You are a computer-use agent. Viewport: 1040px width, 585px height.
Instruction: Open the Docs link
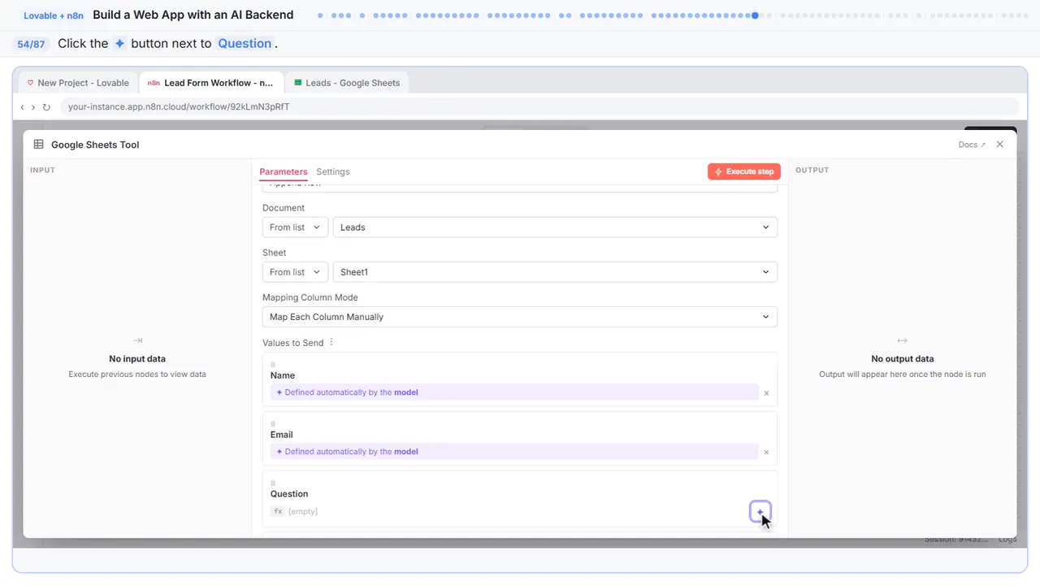tap(972, 145)
